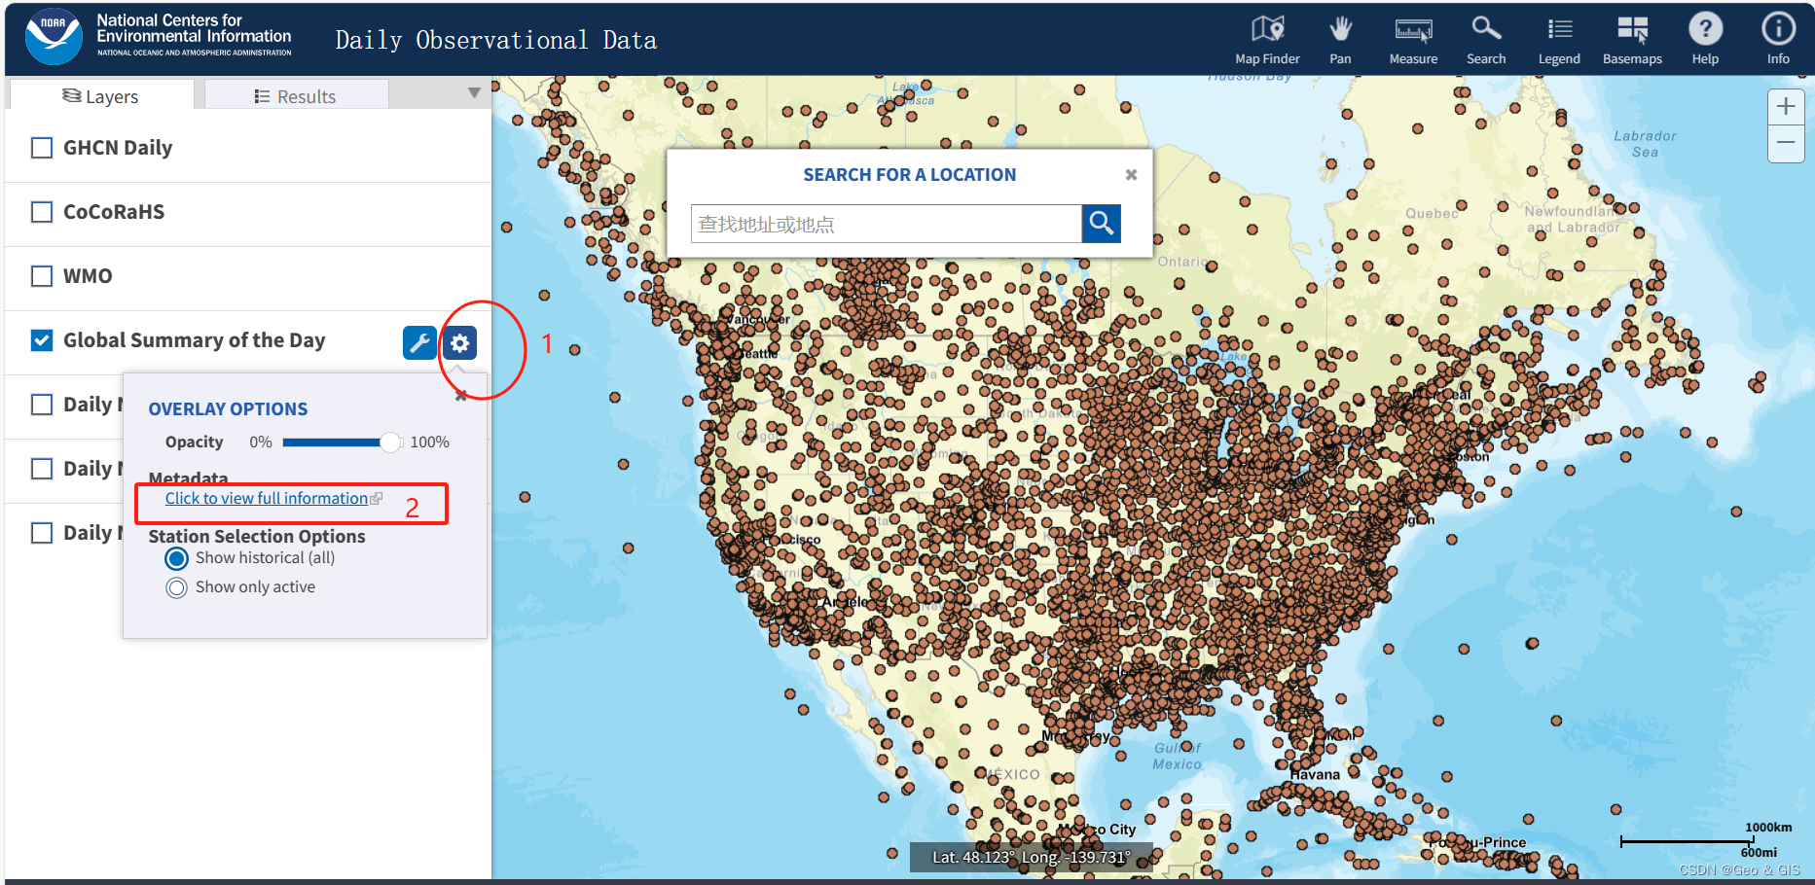Screen dimensions: 1815x885
Task: Switch to the Layers tab
Action: (x=101, y=96)
